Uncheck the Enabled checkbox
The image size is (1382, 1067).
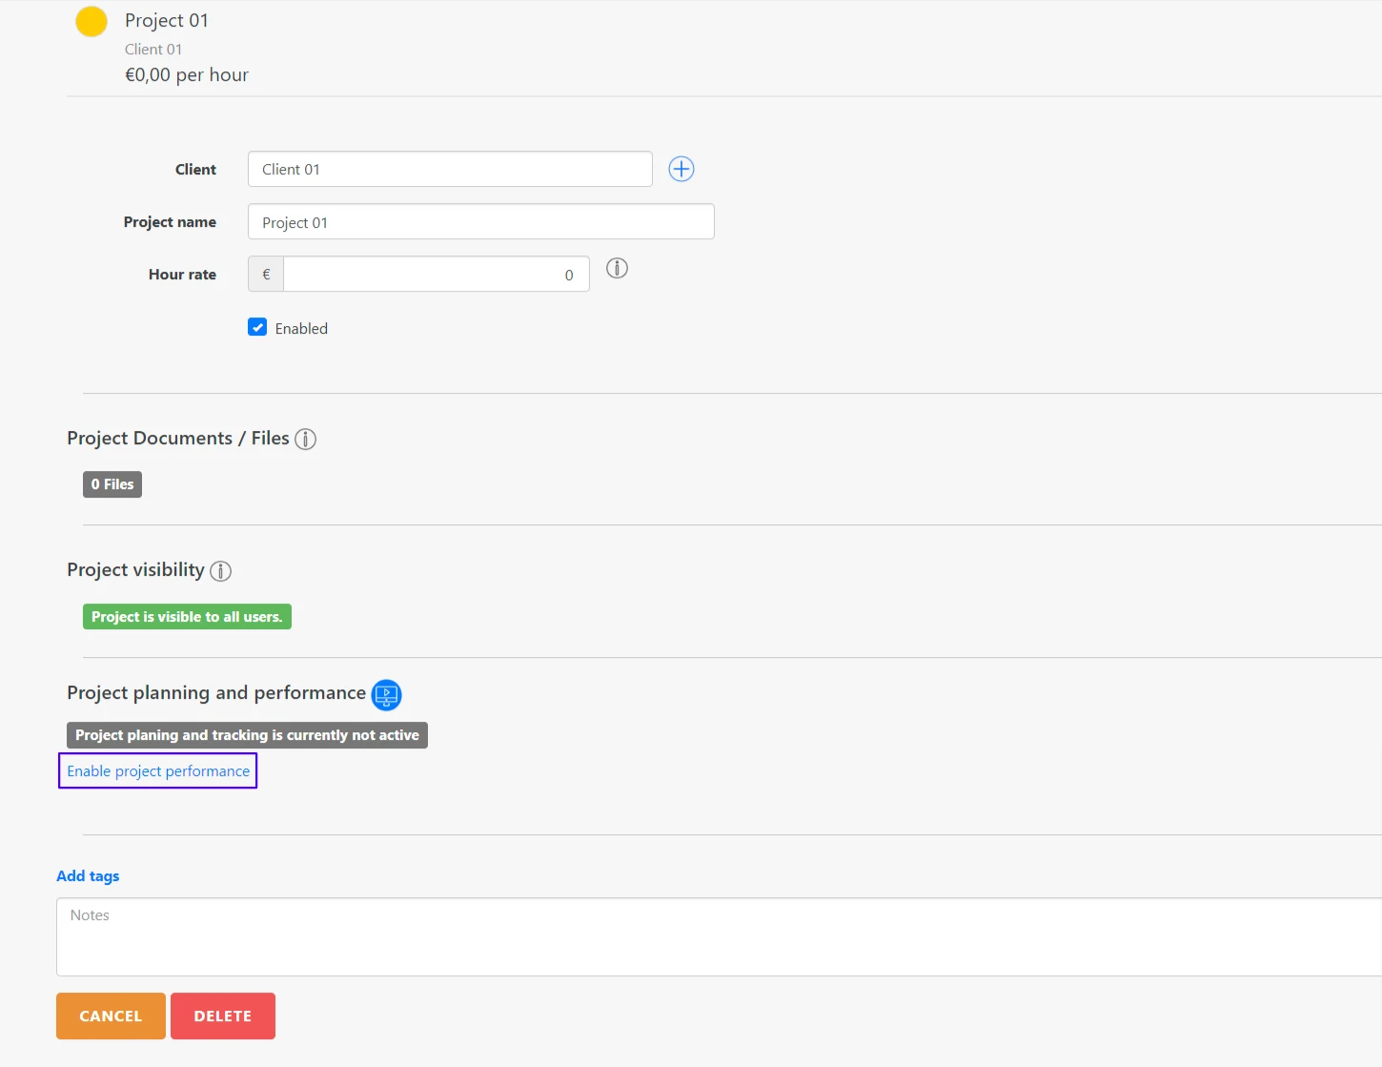point(257,327)
